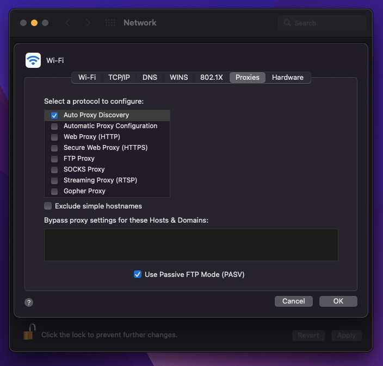Switch to the DNS tab
The width and height of the screenshot is (383, 366).
click(x=150, y=77)
